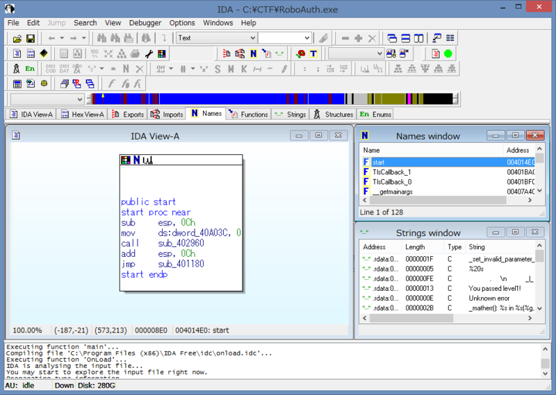Select __getmainargs in Names window
The height and width of the screenshot is (395, 556).
tap(448, 192)
